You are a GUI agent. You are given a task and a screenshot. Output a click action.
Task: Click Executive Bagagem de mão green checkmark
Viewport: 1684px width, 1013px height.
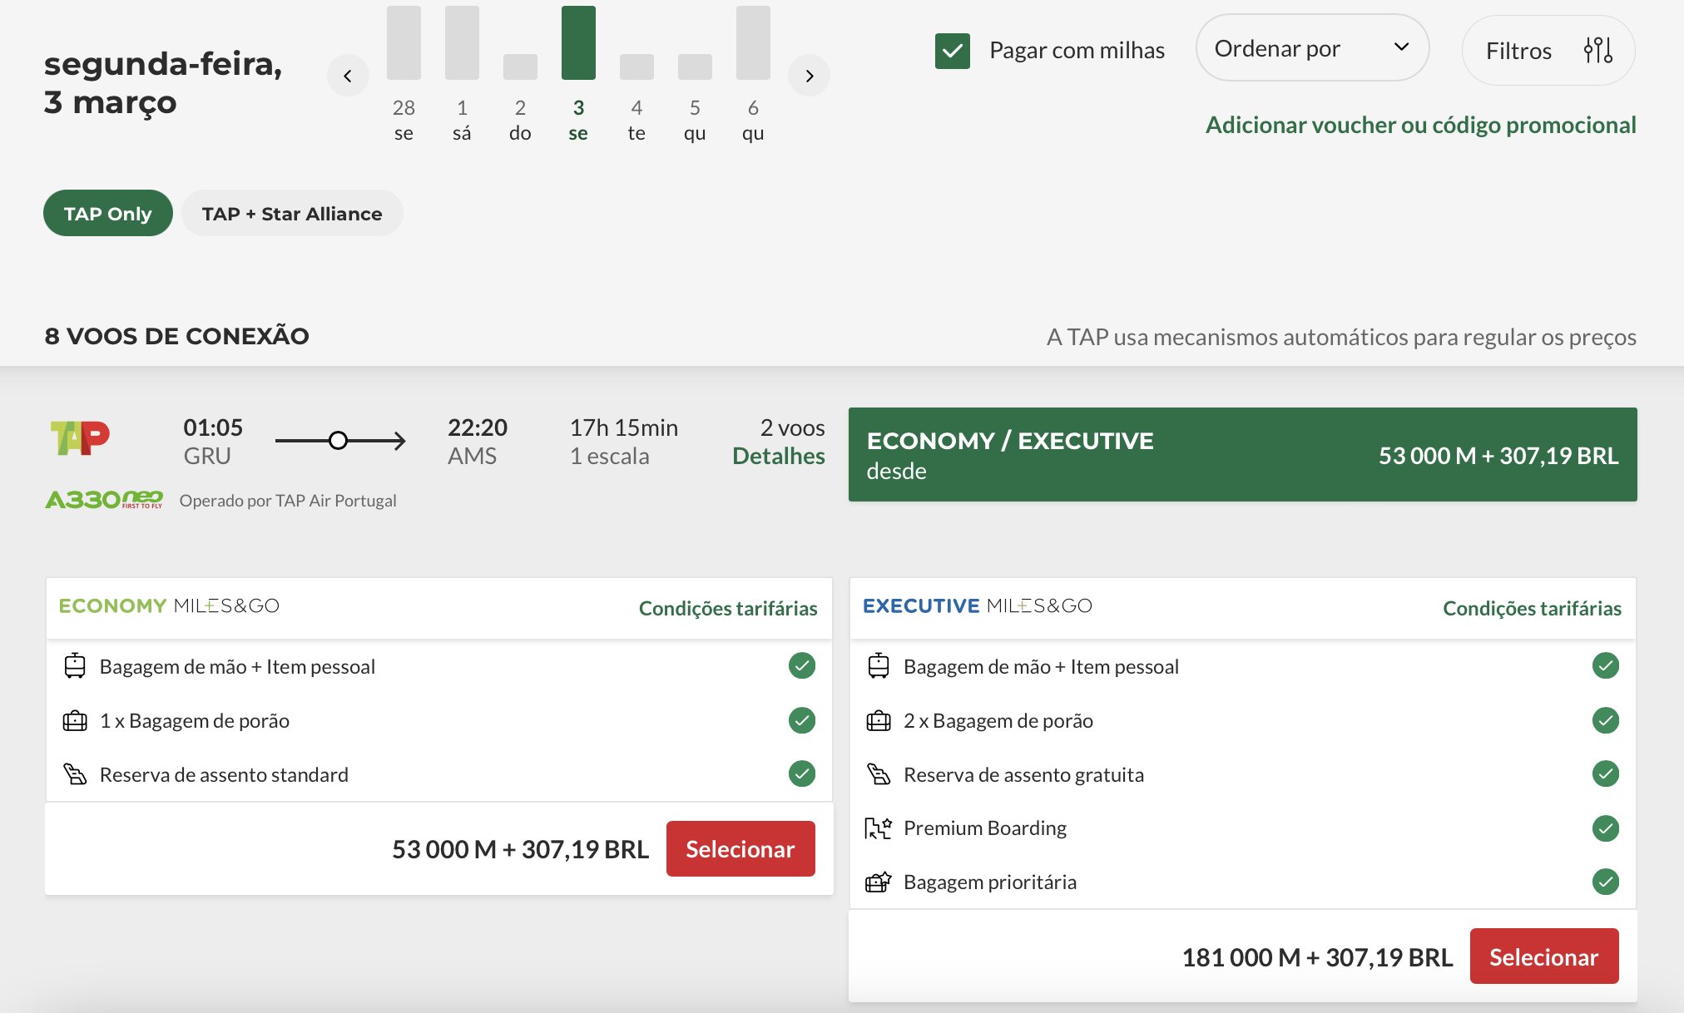coord(1606,665)
